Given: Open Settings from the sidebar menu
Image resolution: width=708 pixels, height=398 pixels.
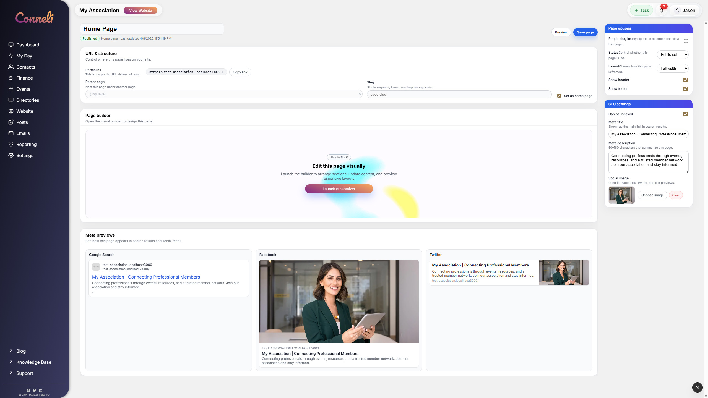Looking at the screenshot, I should pos(25,155).
